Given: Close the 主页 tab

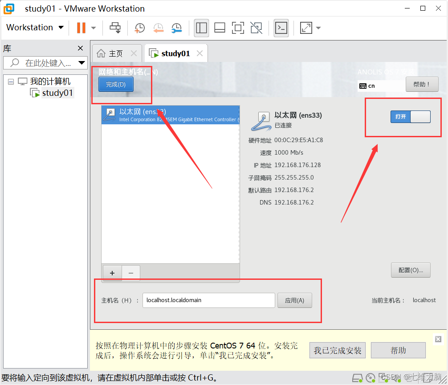Looking at the screenshot, I should [134, 53].
